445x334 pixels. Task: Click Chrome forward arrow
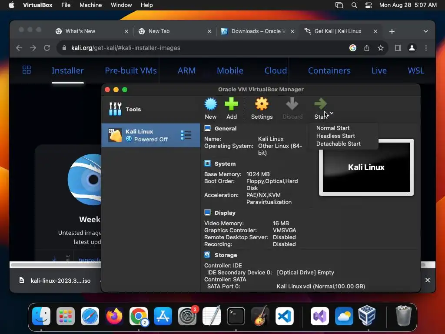33,48
